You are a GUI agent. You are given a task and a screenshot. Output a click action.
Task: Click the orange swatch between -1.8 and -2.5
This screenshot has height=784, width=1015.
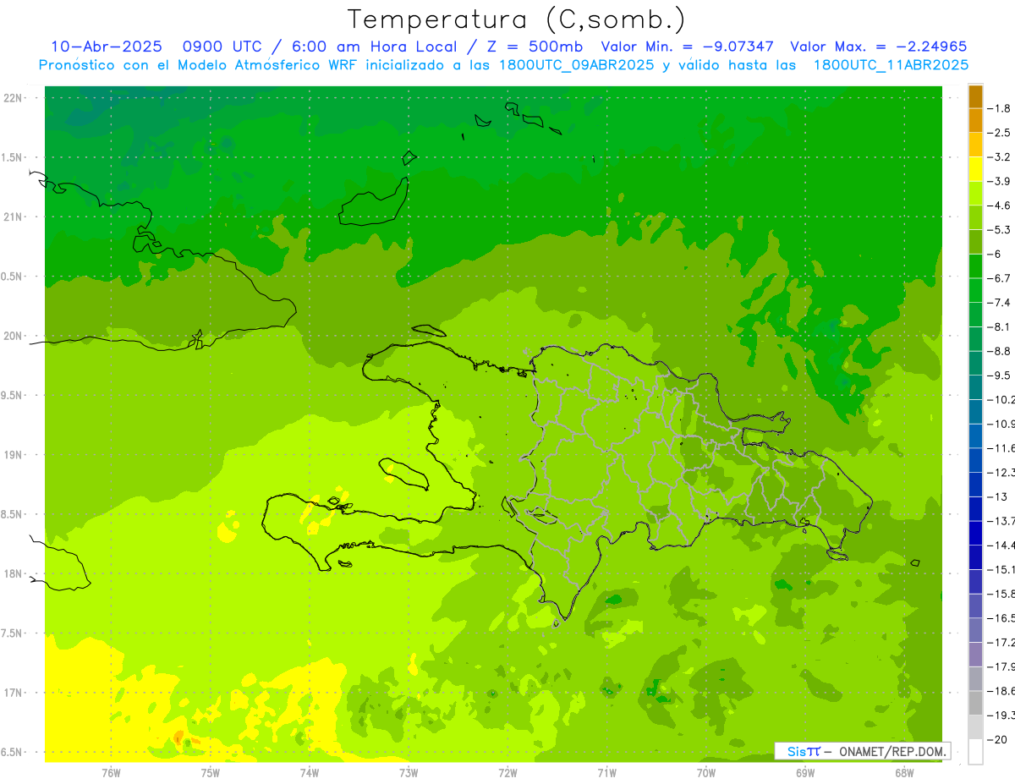pos(975,121)
